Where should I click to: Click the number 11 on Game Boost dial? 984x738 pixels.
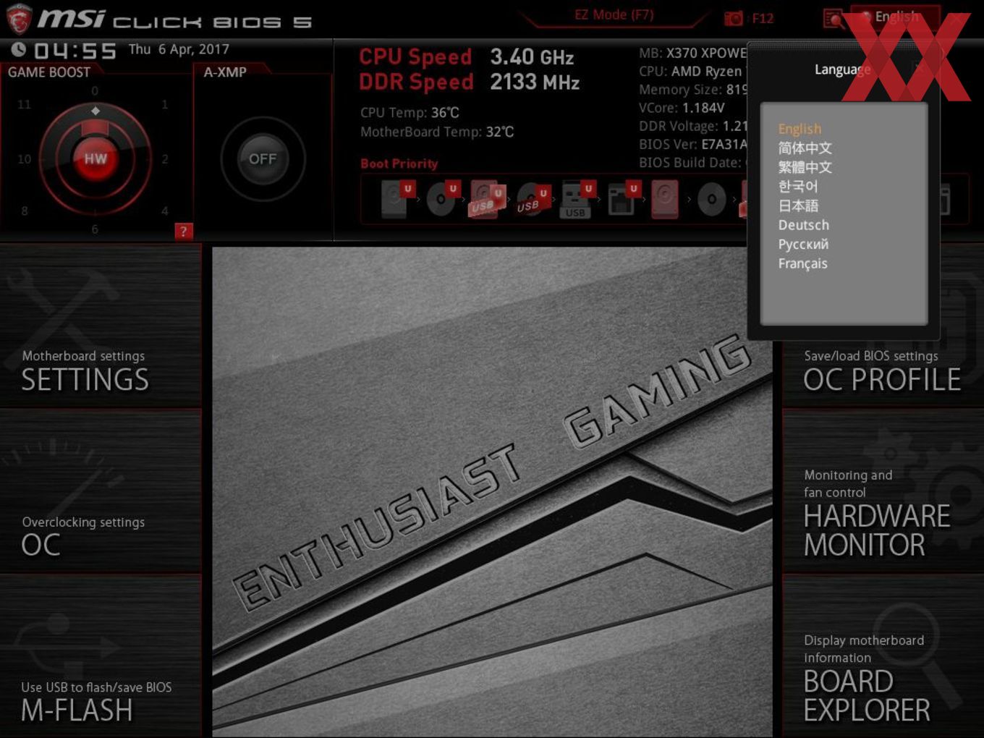pos(24,104)
